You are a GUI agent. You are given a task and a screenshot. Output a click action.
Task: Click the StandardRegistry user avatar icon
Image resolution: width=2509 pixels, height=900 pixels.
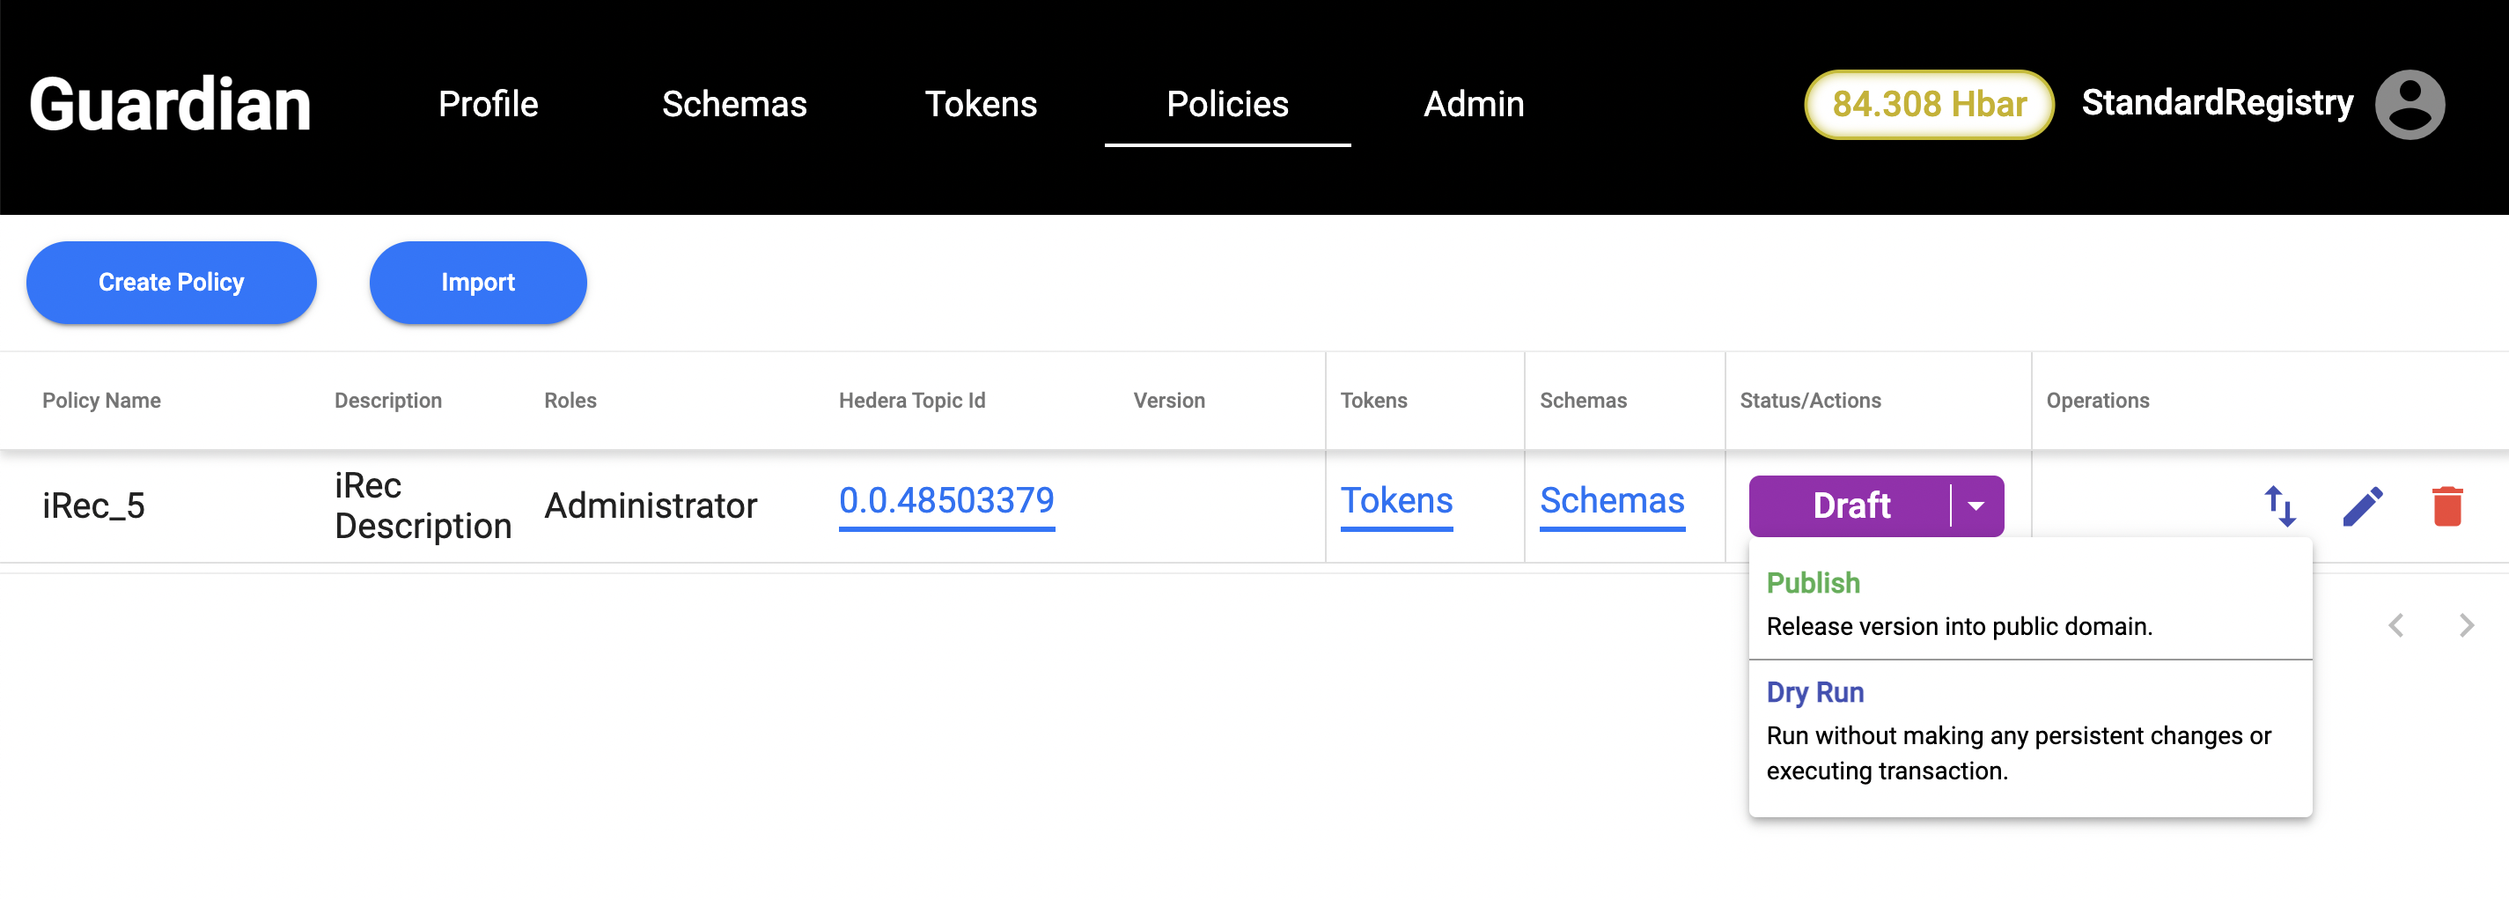[2410, 104]
